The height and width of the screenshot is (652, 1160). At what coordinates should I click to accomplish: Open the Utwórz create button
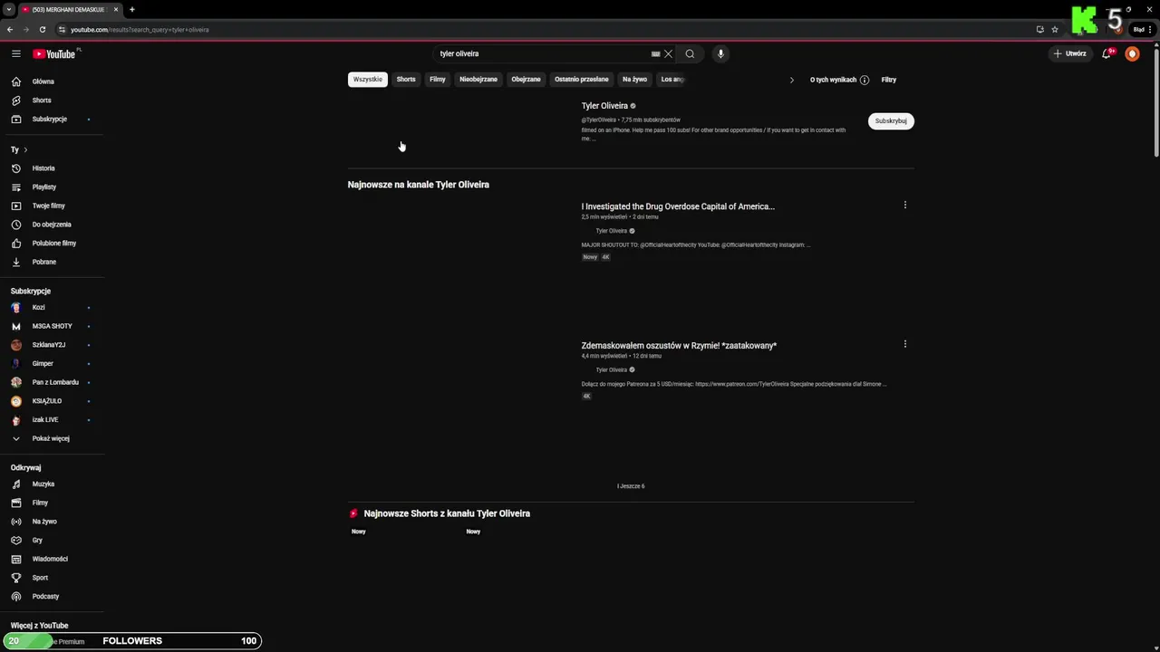coord(1069,53)
